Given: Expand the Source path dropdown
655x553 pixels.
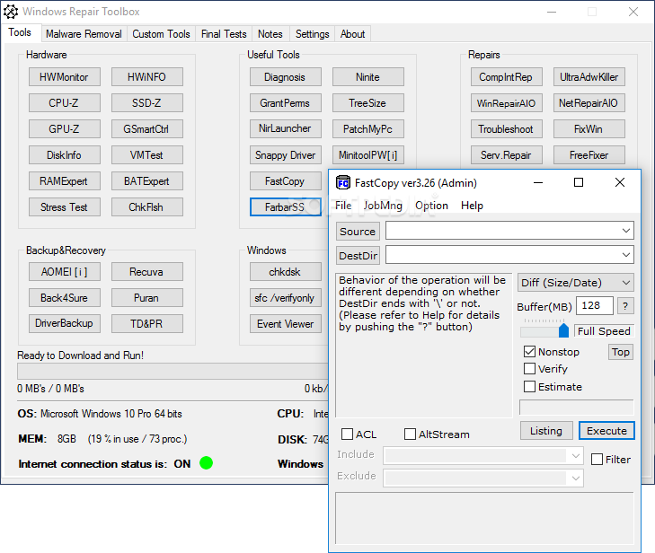Looking at the screenshot, I should 625,231.
